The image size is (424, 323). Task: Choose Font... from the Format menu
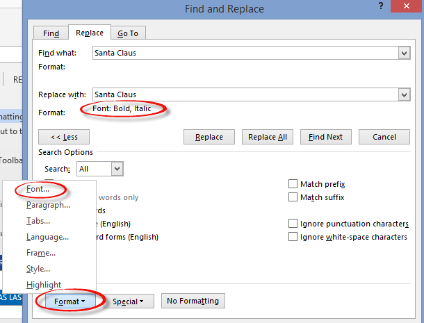(x=38, y=189)
